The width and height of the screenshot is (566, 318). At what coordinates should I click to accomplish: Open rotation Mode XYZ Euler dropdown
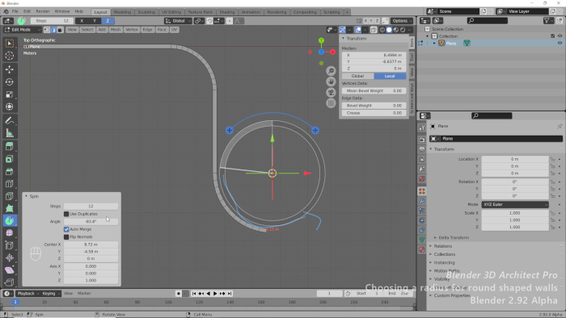click(x=515, y=204)
